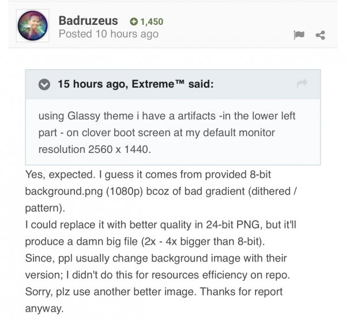Click the 1,450 reputation count
346x322 pixels.
152,22
